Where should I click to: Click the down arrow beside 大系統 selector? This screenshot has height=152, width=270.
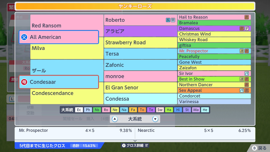[x=155, y=119]
